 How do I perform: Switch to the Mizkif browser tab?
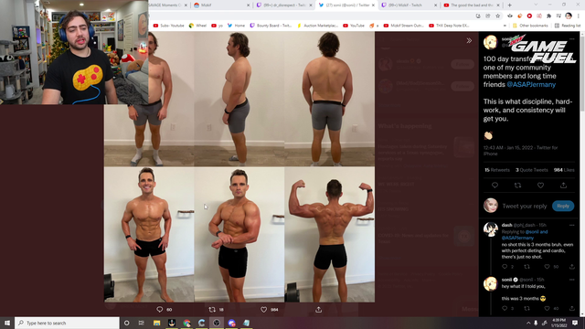click(221, 5)
